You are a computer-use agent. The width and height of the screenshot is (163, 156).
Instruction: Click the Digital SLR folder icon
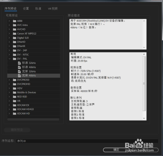pos(14,38)
